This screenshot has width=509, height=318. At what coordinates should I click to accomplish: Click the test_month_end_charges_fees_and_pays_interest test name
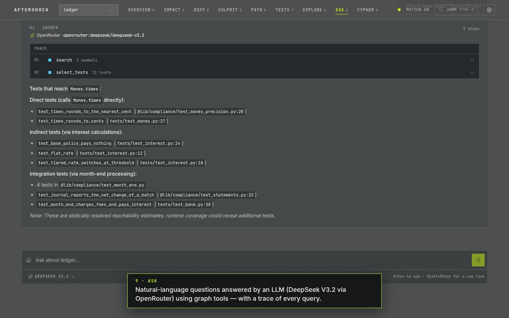point(95,205)
